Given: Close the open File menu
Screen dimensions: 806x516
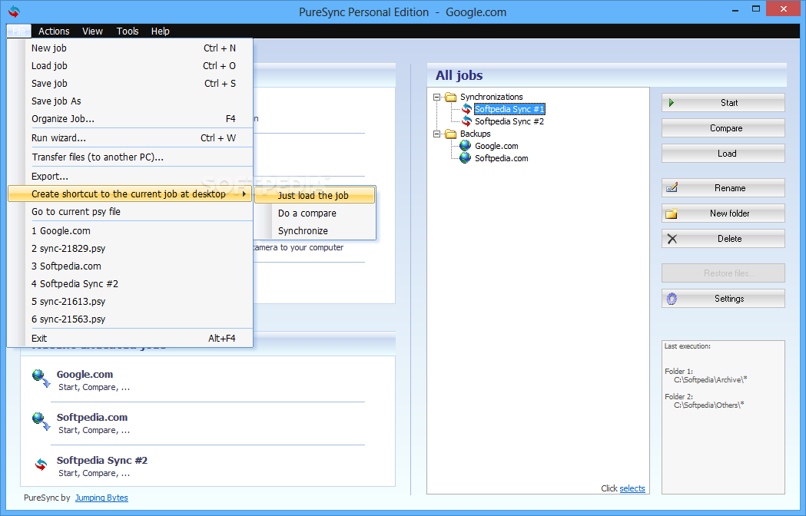Looking at the screenshot, I should tap(19, 31).
